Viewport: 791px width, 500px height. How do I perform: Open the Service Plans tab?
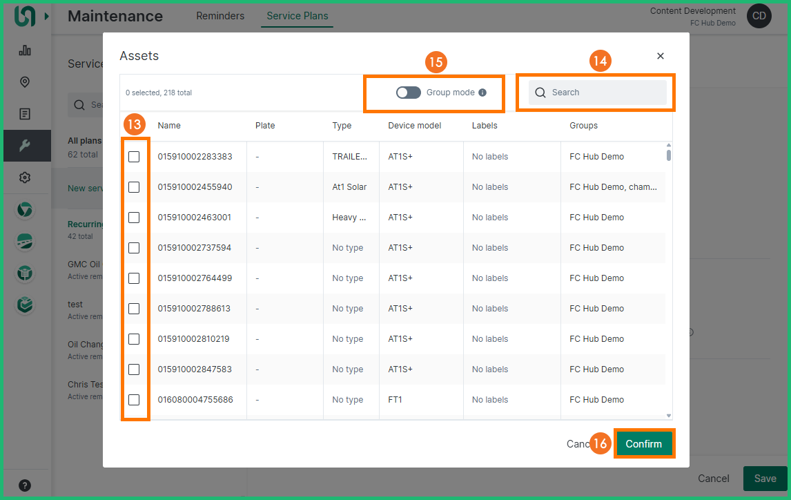coord(297,16)
